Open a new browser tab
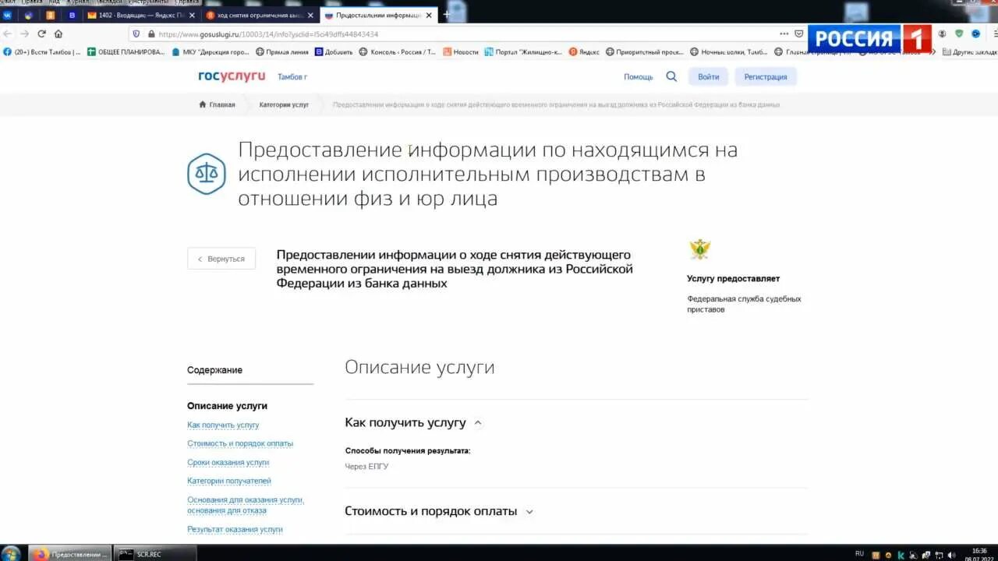998x561 pixels. [446, 14]
